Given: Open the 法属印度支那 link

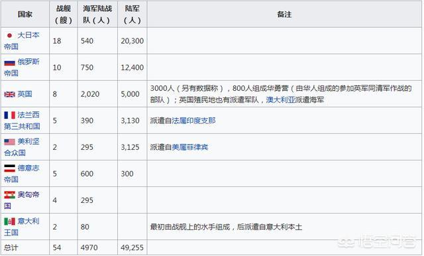Looking at the screenshot, I should pos(193,121).
